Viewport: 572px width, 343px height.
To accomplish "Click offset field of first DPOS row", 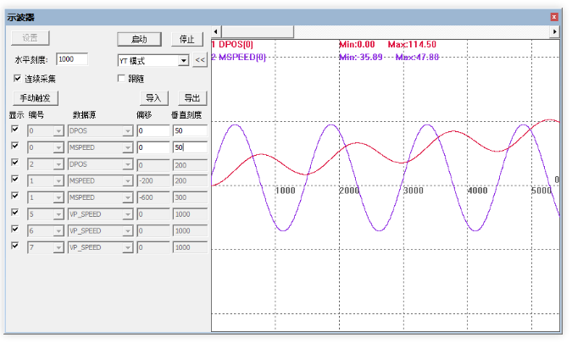I will tap(153, 130).
